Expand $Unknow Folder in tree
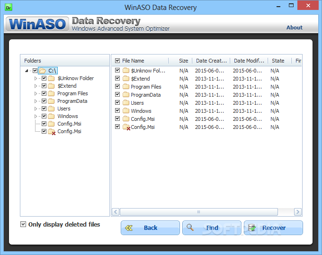This screenshot has height=255, width=322. point(36,78)
